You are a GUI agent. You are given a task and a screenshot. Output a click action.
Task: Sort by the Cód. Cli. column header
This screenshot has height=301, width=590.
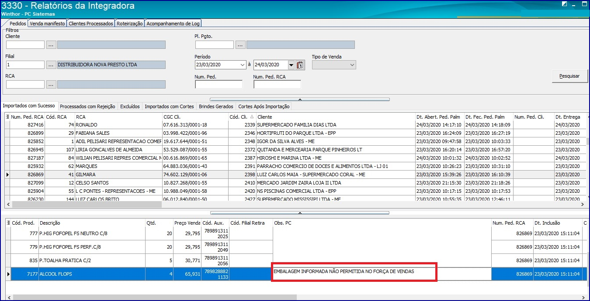(x=242, y=117)
